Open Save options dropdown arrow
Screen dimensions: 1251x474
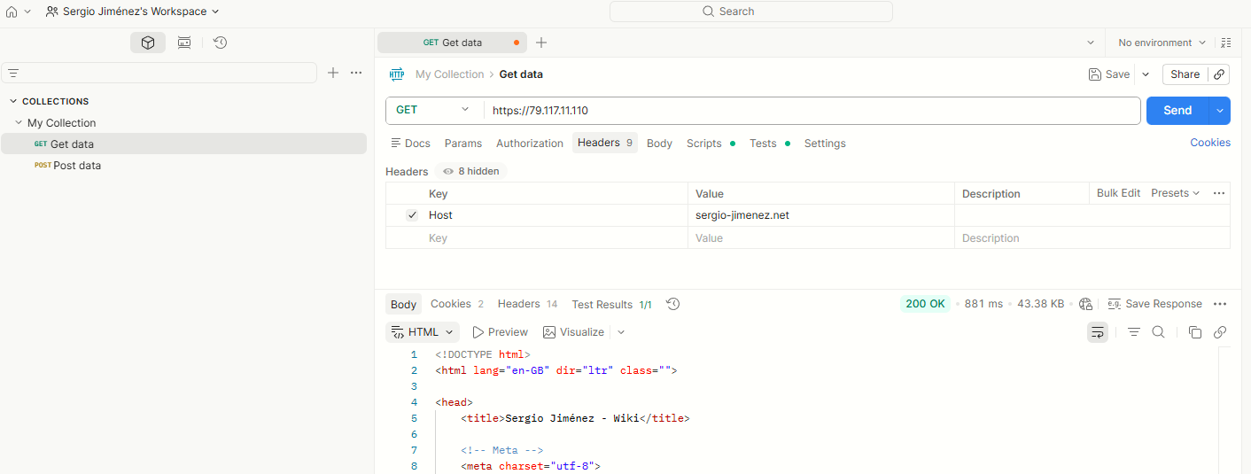pyautogui.click(x=1146, y=74)
